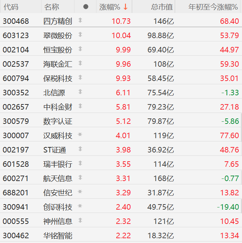Click stock code 000555
The height and width of the screenshot is (243, 242).
click(16, 221)
